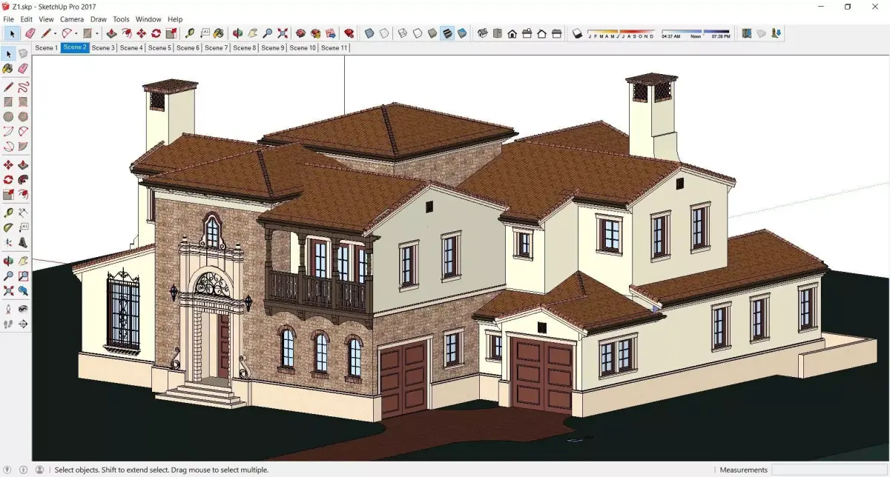This screenshot has width=890, height=477.
Task: Click the credits info status bar icon
Action: (23, 470)
